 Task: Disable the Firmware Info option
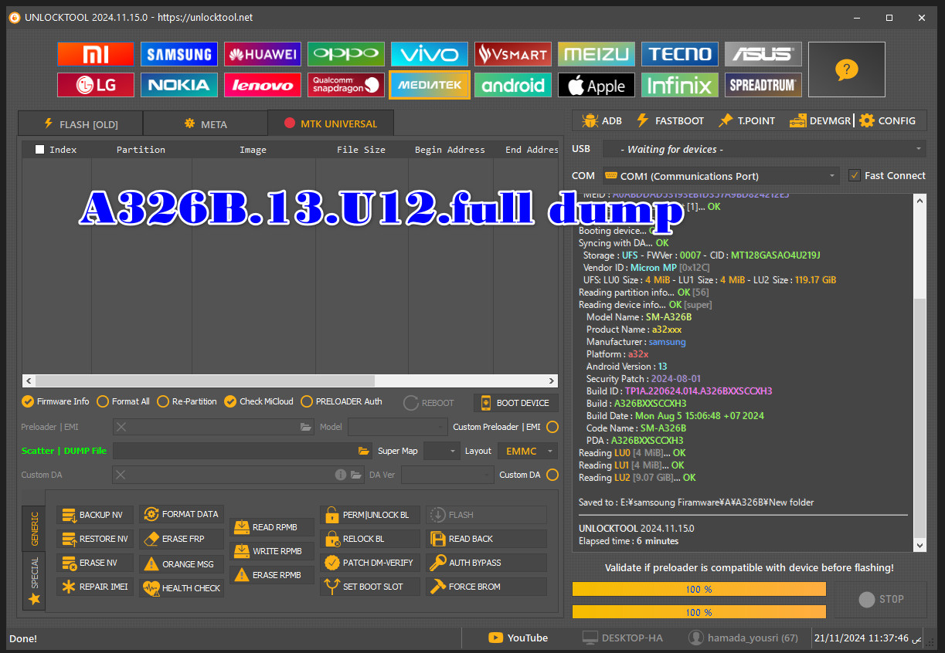pos(56,401)
